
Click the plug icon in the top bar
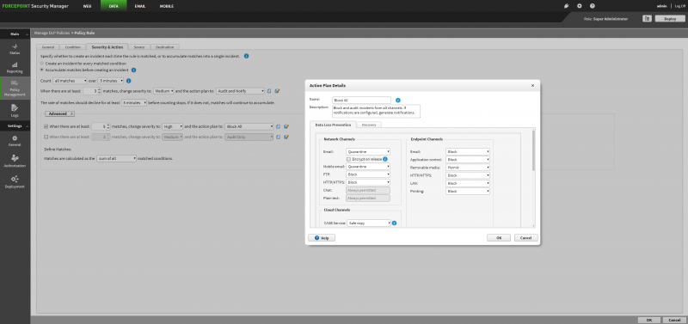tap(567, 6)
